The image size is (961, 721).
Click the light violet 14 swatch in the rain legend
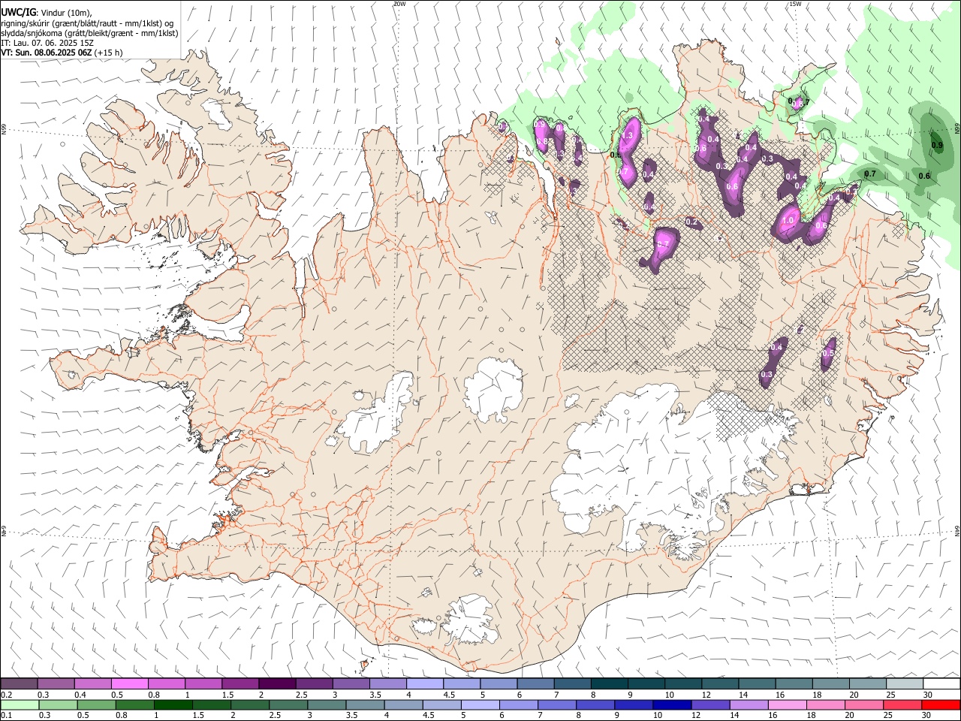coord(748,705)
